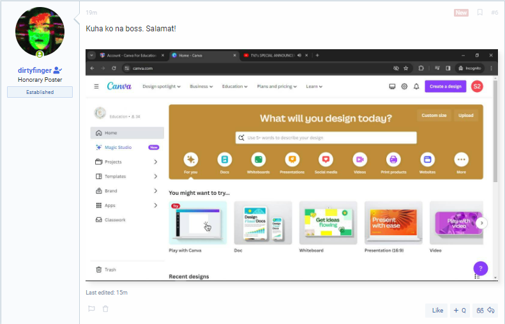Select Home in Canva sidebar
The height and width of the screenshot is (324, 505).
(127, 133)
